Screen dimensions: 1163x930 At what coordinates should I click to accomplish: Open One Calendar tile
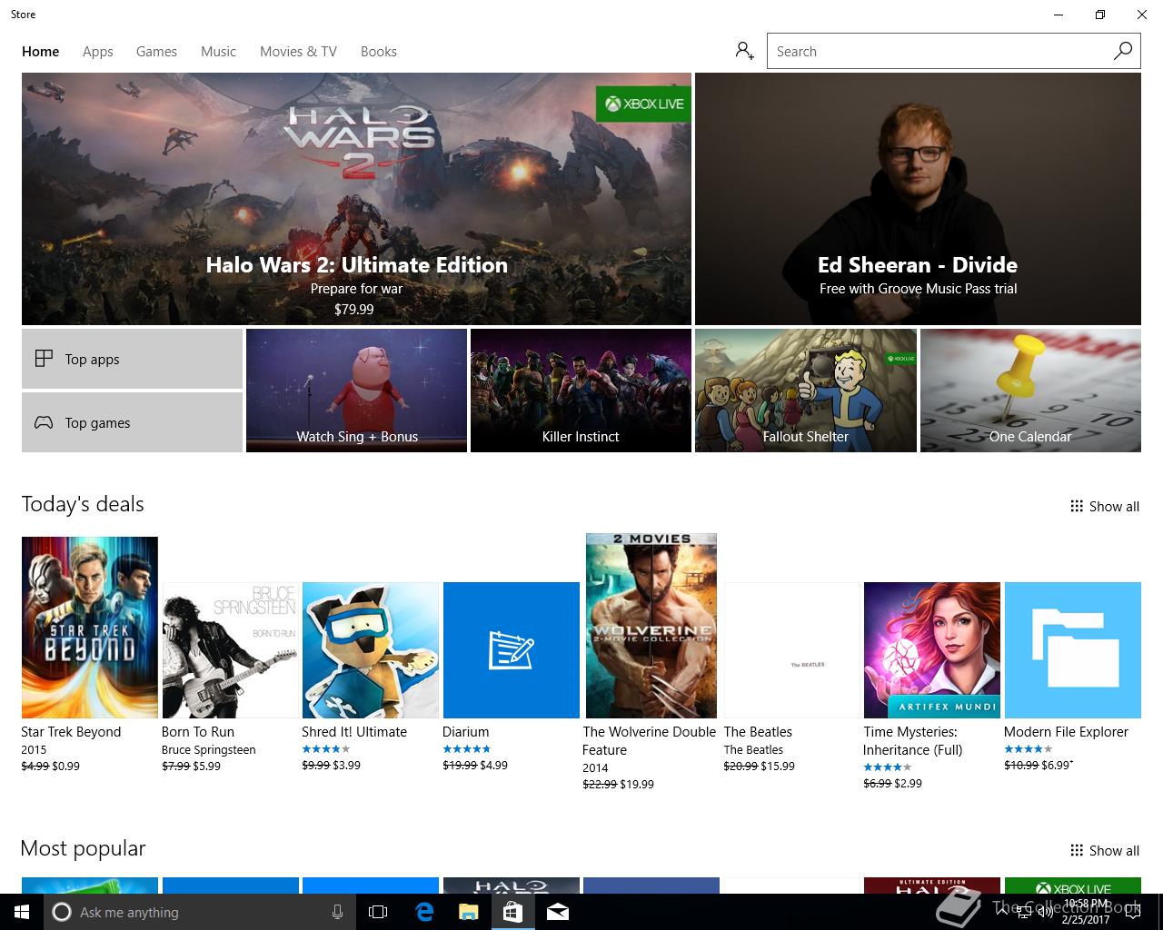click(1030, 391)
